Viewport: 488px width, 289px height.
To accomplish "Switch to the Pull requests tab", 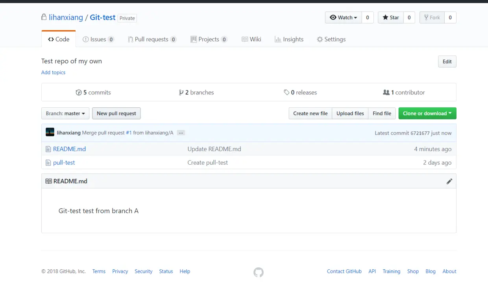I will [x=152, y=39].
